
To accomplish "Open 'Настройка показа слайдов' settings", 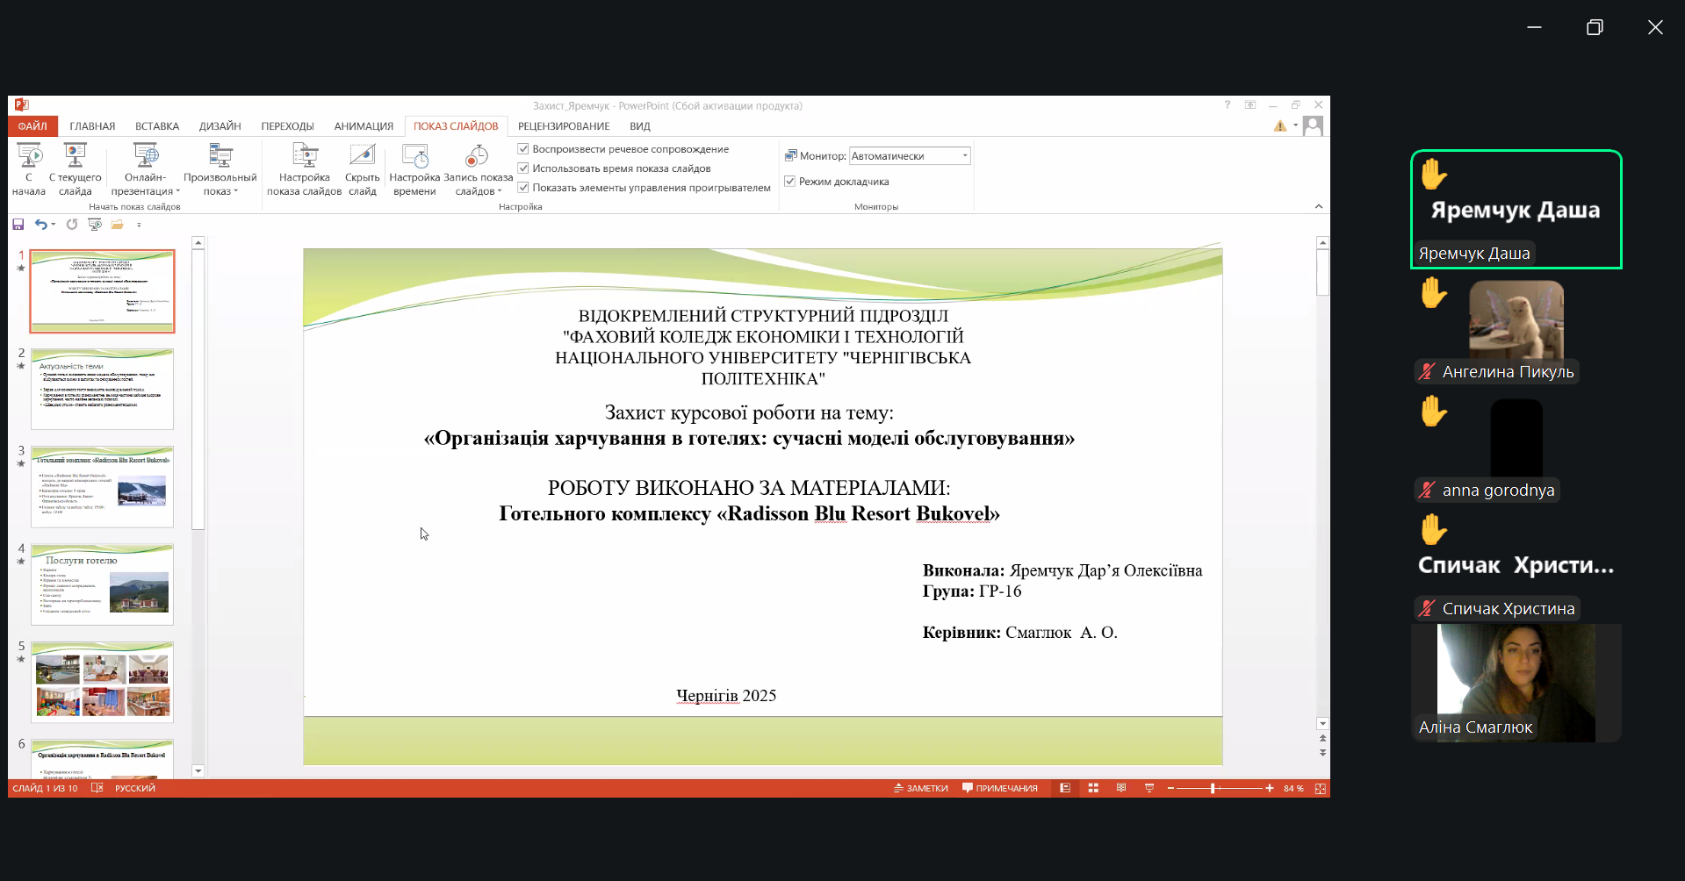I will pos(304,157).
